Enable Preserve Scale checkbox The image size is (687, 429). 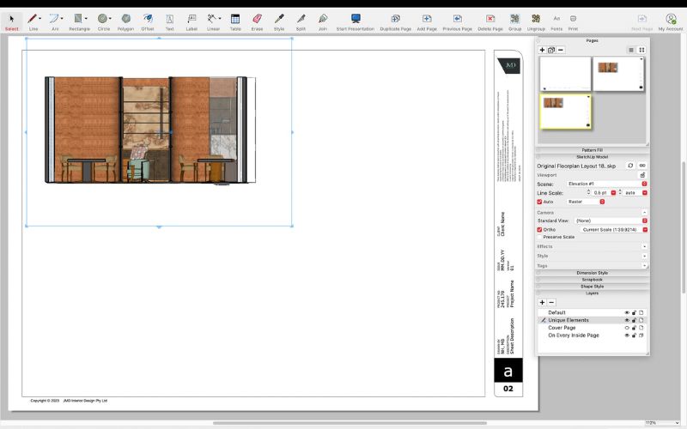pos(540,237)
